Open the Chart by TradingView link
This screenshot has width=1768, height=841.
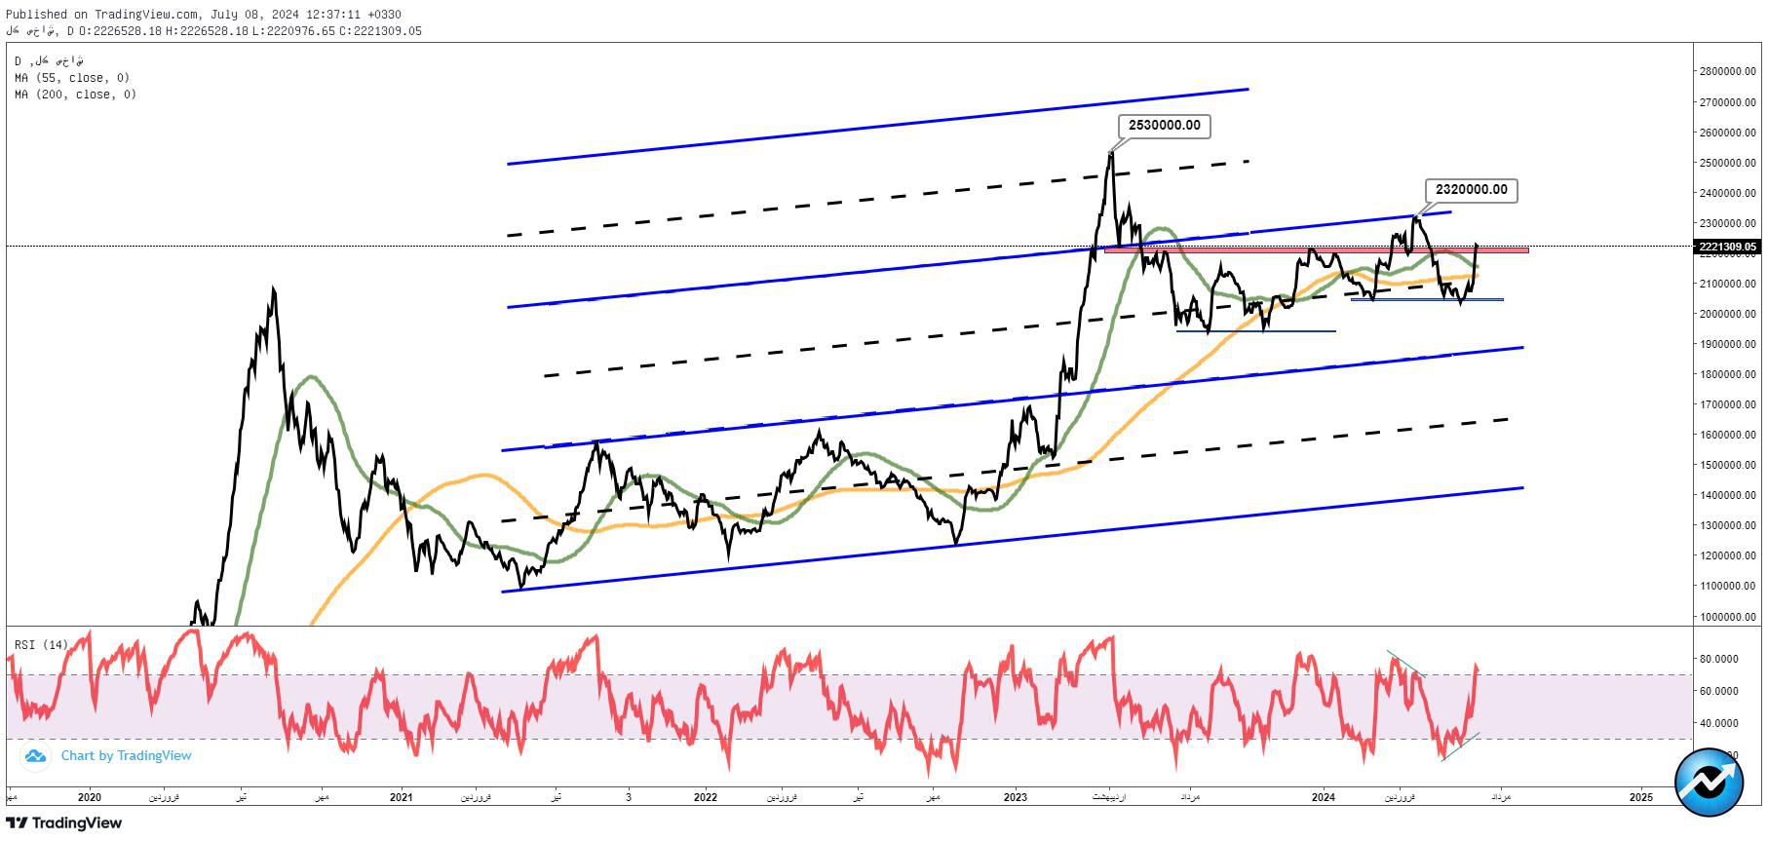(x=126, y=755)
